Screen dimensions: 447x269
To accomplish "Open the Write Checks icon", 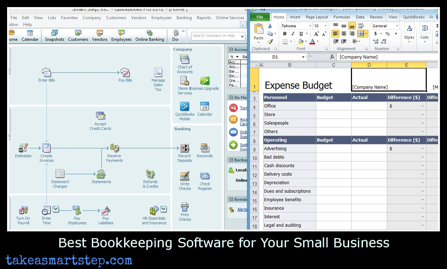I will point(185,176).
